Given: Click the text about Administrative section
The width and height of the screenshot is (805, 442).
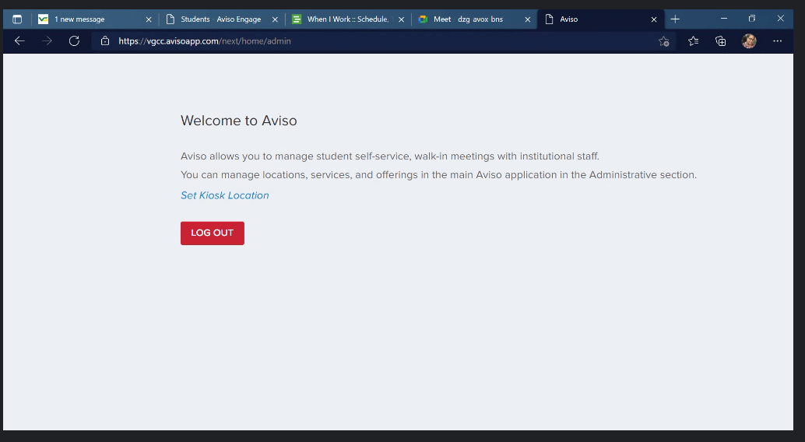Looking at the screenshot, I should point(439,175).
